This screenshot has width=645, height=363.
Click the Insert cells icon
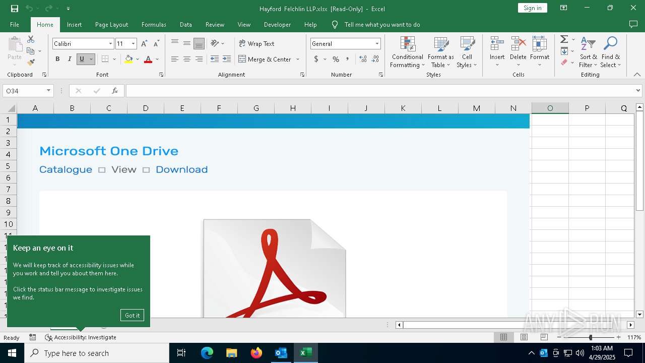[x=497, y=44]
